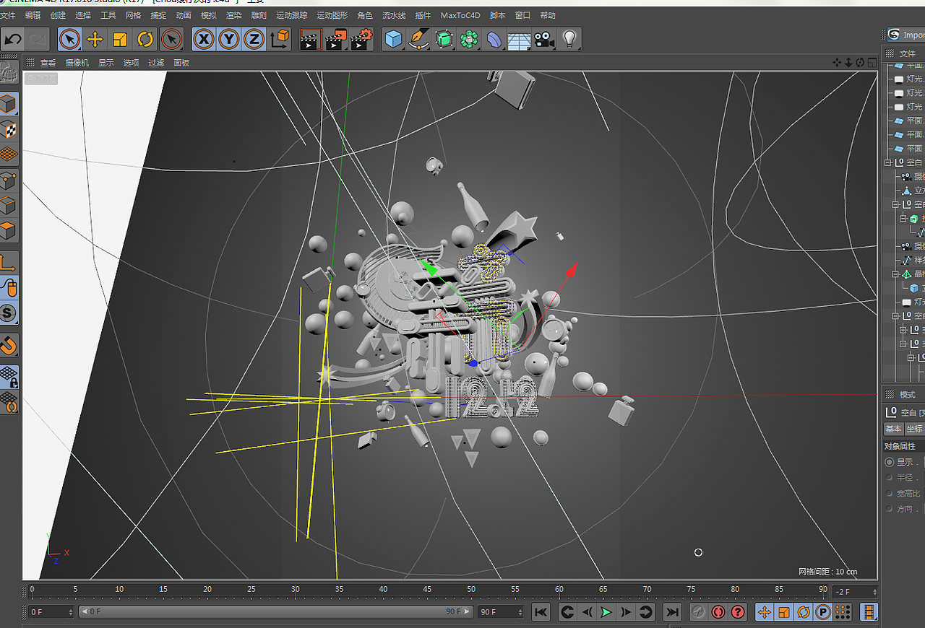
Task: Toggle X axis lock
Action: tap(205, 39)
